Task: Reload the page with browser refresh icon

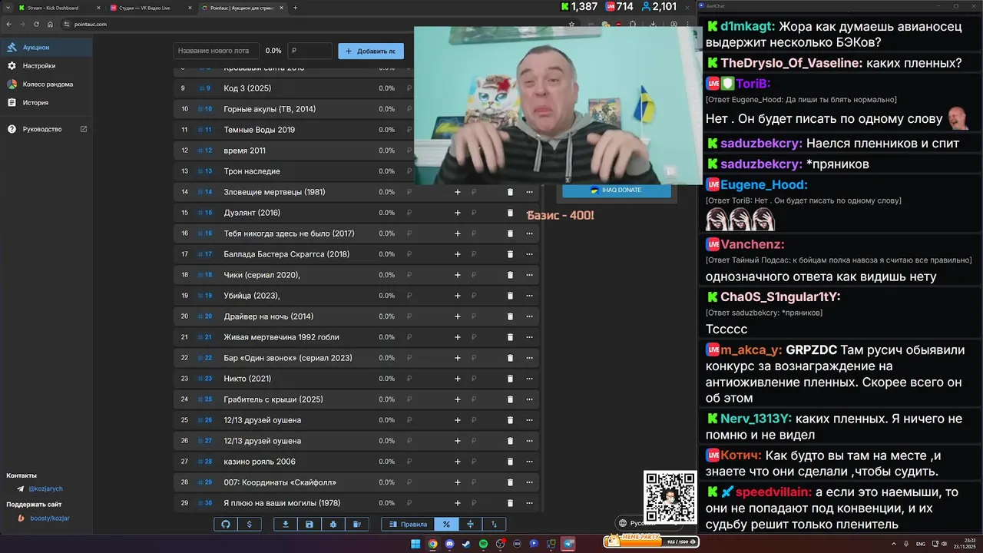Action: click(36, 24)
